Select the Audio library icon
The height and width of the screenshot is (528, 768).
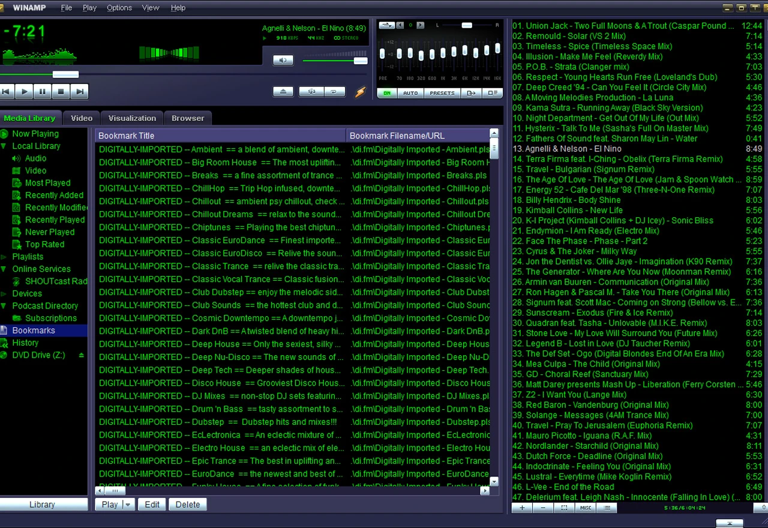[16, 158]
